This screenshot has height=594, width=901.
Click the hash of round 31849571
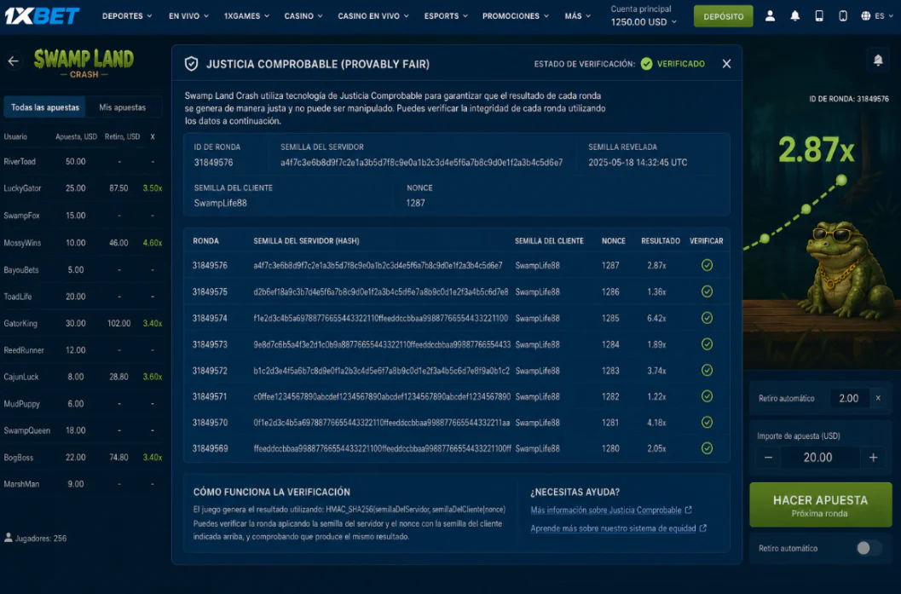tap(382, 396)
